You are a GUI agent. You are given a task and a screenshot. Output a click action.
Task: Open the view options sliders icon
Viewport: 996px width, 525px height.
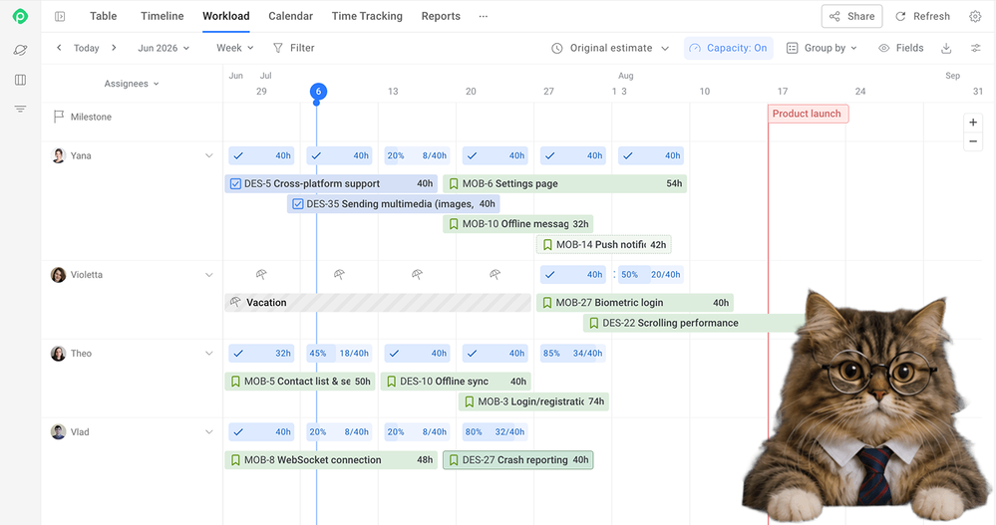pos(976,48)
